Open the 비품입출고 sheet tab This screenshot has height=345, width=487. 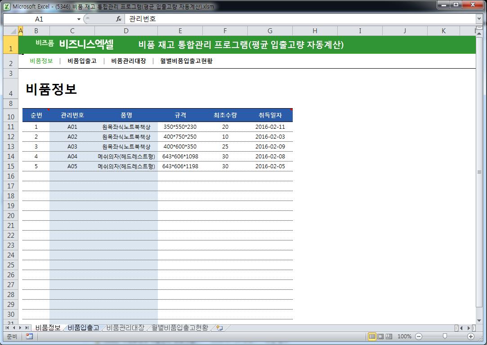tap(84, 328)
